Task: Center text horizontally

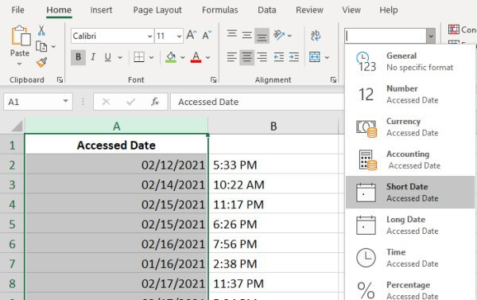Action: (246, 57)
